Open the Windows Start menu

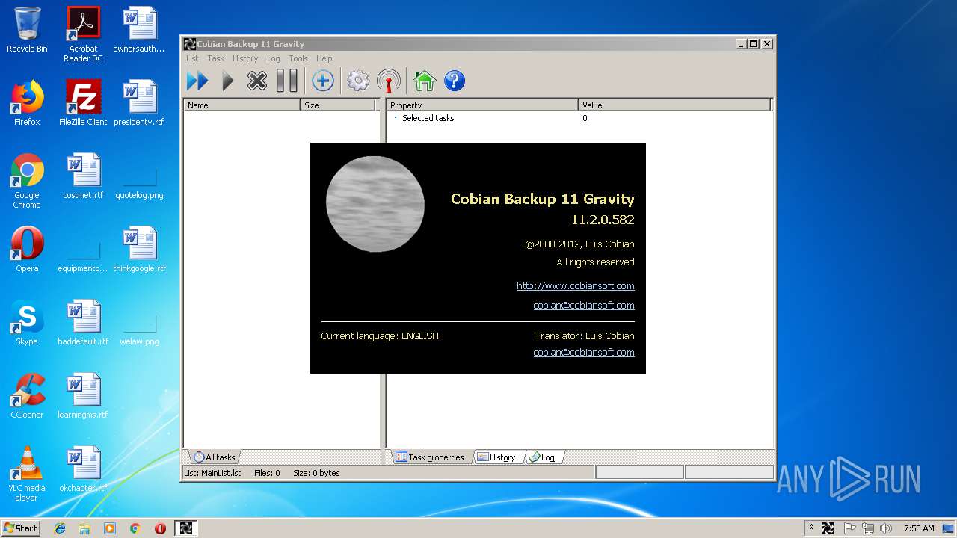tap(20, 528)
